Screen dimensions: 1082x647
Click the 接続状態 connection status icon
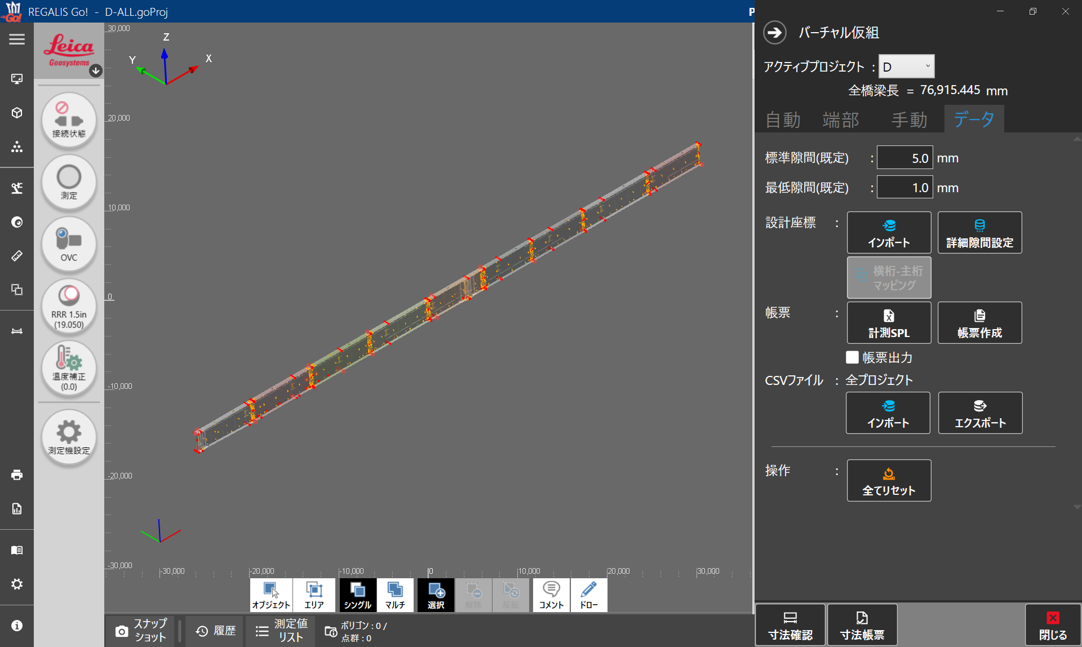pyautogui.click(x=69, y=121)
